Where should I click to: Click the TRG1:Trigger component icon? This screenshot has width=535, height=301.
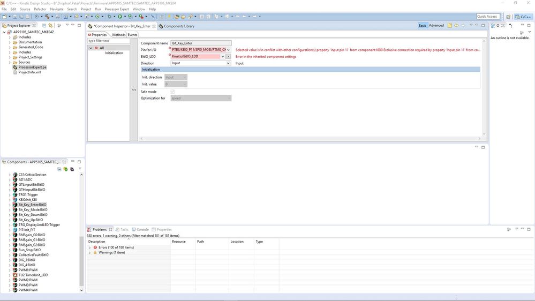tap(15, 194)
